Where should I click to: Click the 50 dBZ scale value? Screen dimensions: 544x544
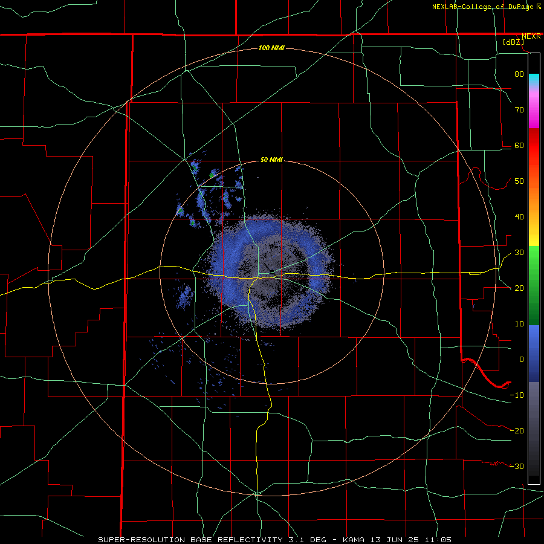519,181
